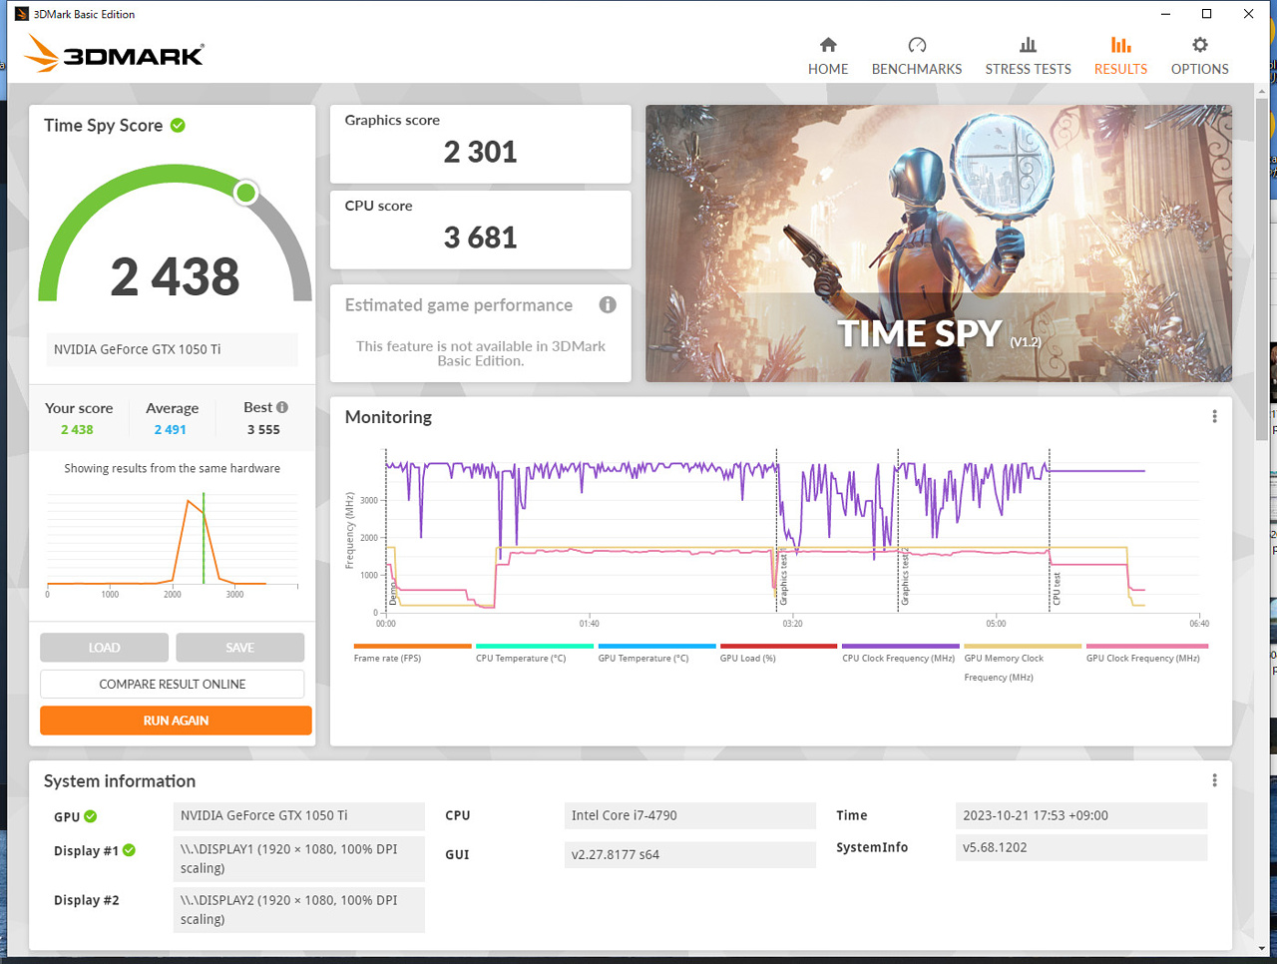Toggle the Frame rate (FPS) legend series
Screen dimensions: 1277x964
point(412,653)
